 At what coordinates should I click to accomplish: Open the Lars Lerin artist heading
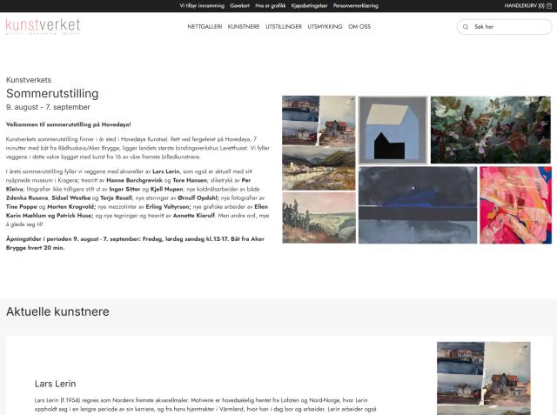[56, 384]
